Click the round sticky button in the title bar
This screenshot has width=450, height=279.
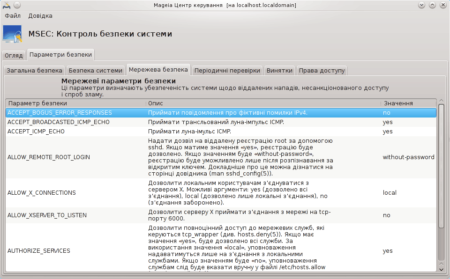(17, 5)
